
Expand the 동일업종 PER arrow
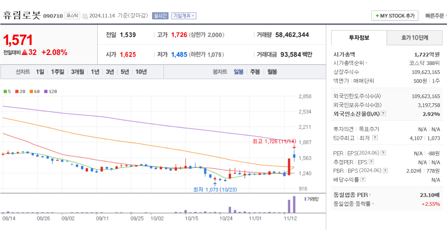370,195
